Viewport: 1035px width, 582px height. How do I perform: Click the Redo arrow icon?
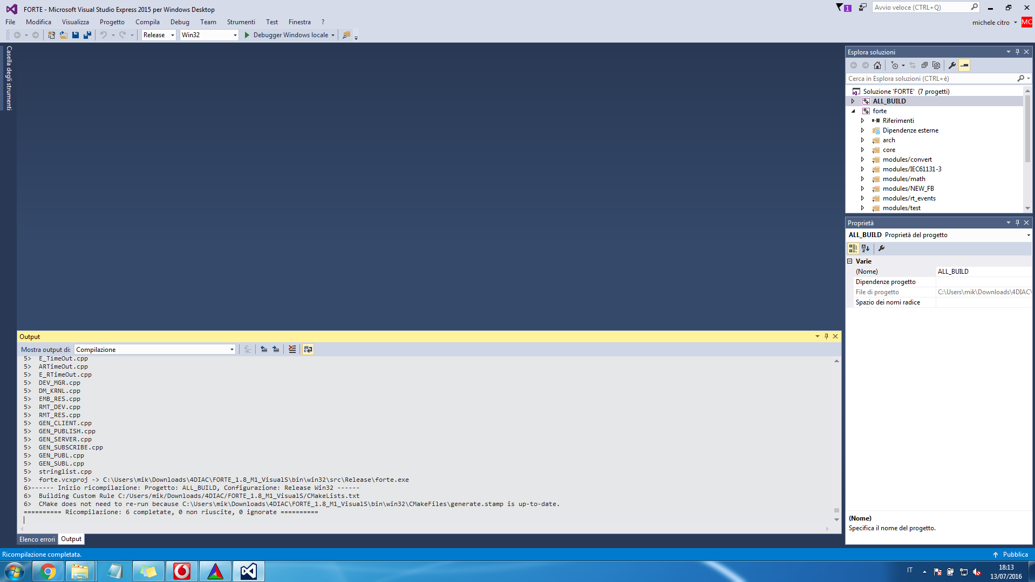tap(122, 35)
